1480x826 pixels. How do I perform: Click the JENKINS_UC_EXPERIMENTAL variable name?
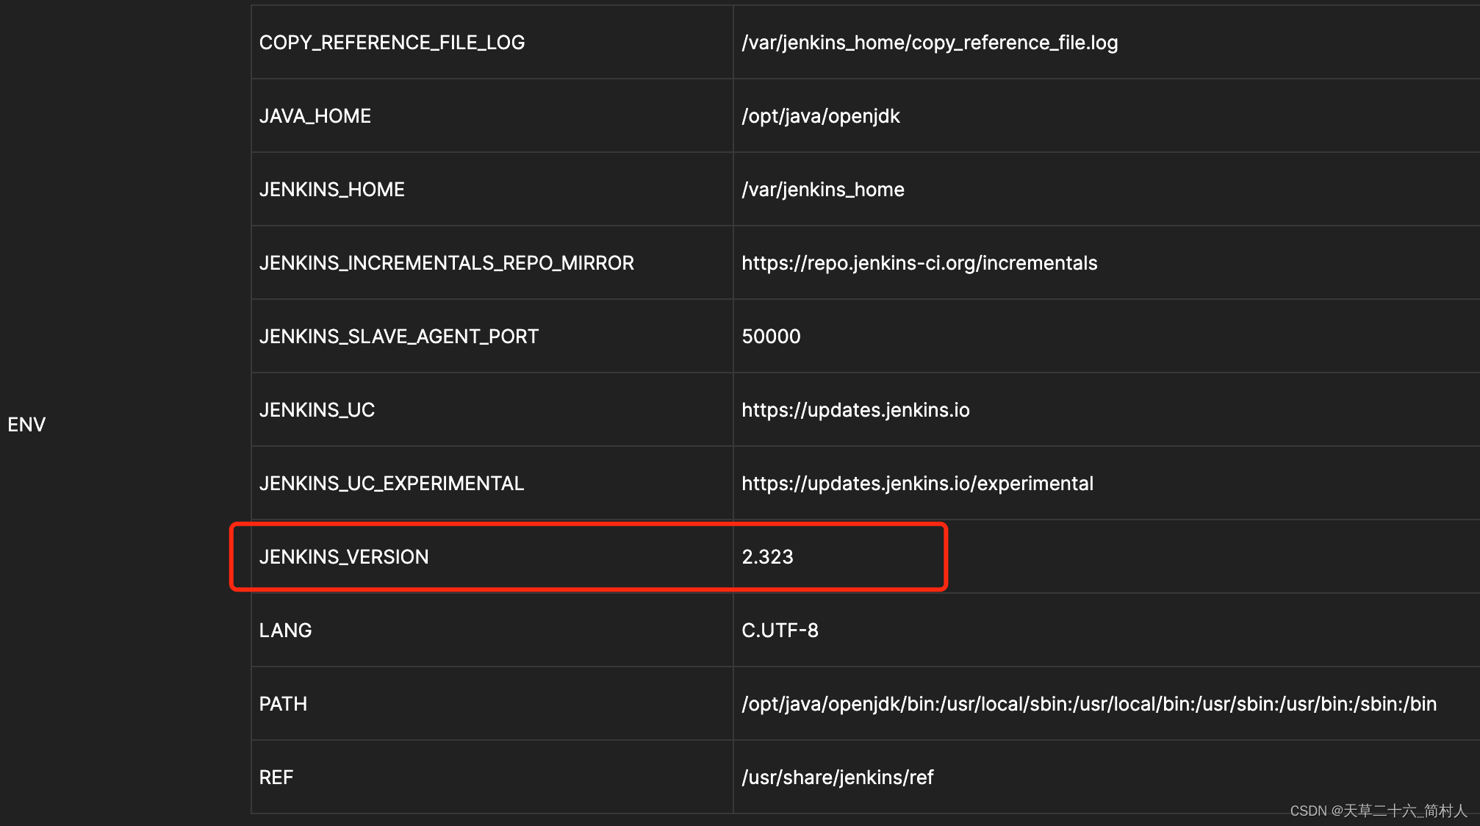392,484
